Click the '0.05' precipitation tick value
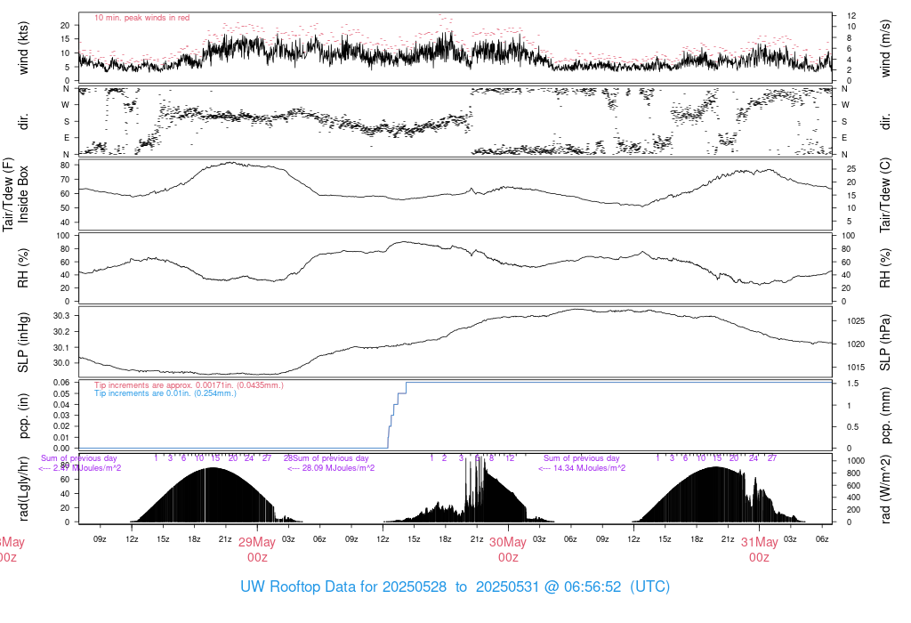Image resolution: width=911 pixels, height=623 pixels. click(61, 394)
